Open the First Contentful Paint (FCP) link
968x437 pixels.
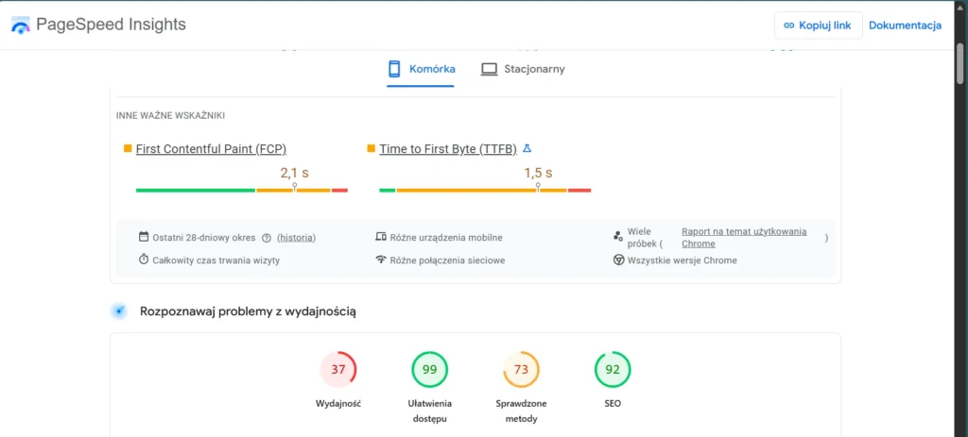(x=211, y=148)
